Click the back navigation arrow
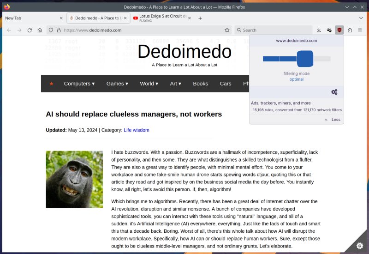 9,30
